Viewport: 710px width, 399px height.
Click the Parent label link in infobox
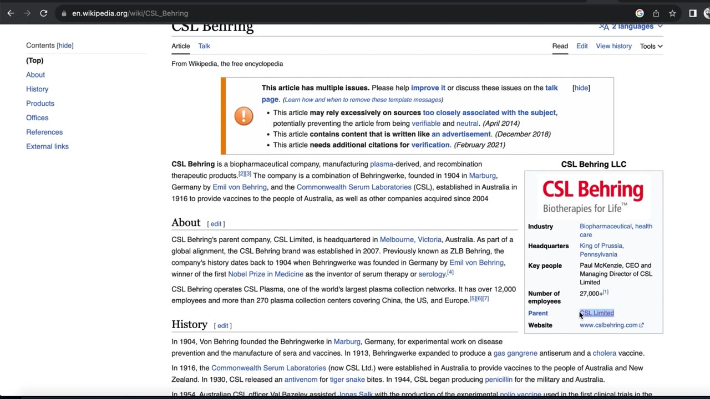pyautogui.click(x=537, y=313)
